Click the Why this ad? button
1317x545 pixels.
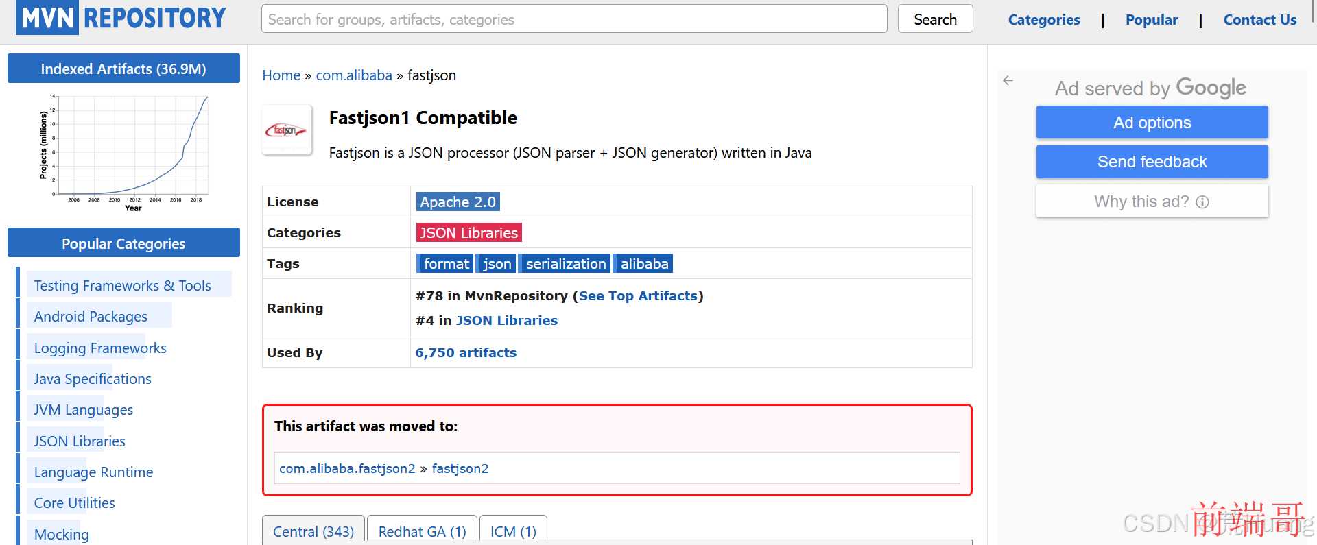click(x=1152, y=201)
